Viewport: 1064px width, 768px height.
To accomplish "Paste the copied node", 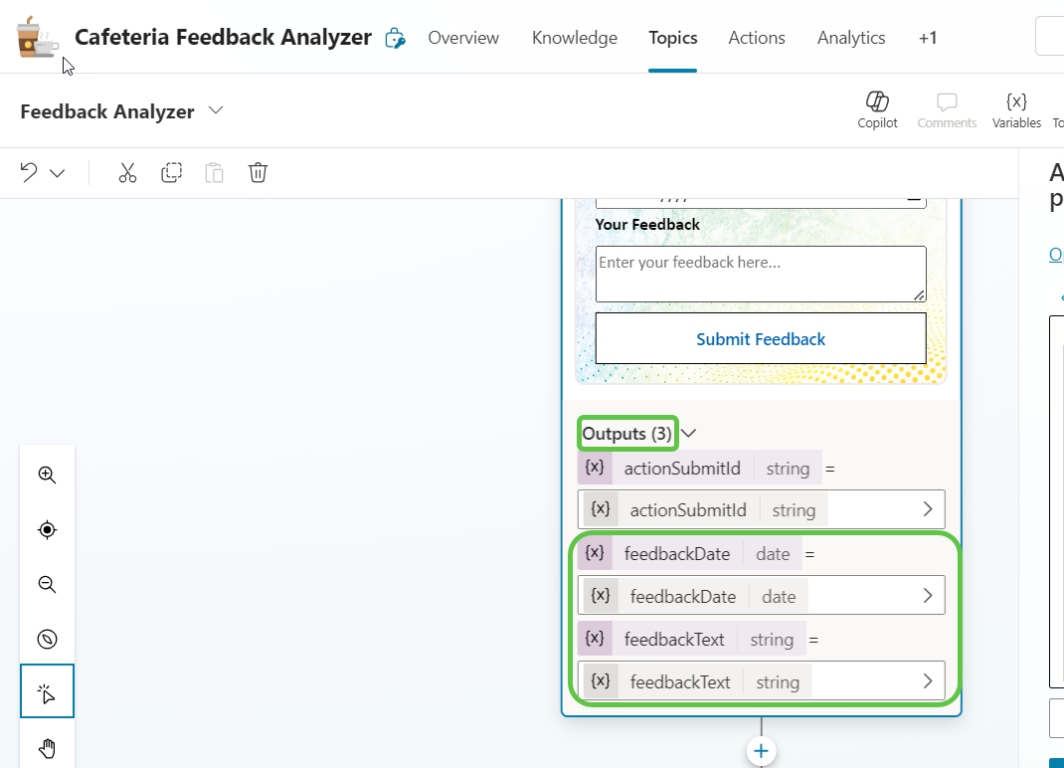I will 214,172.
